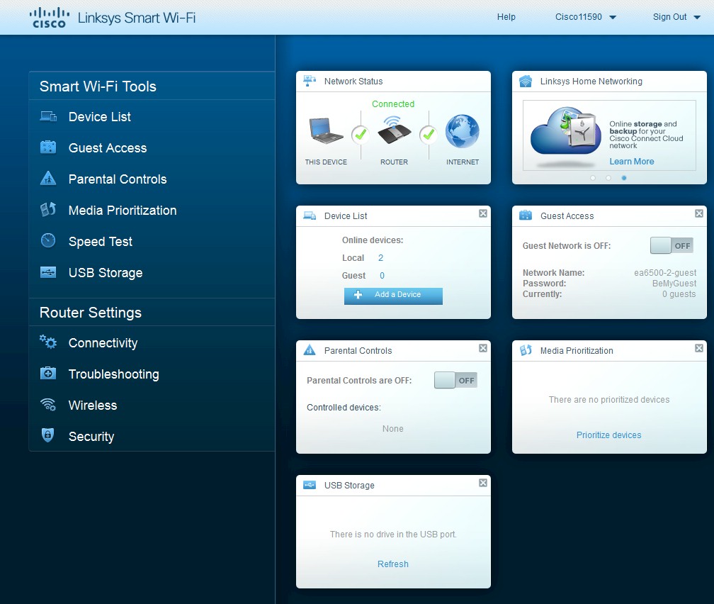Click the Help link in header
This screenshot has height=604, width=714.
coord(506,17)
